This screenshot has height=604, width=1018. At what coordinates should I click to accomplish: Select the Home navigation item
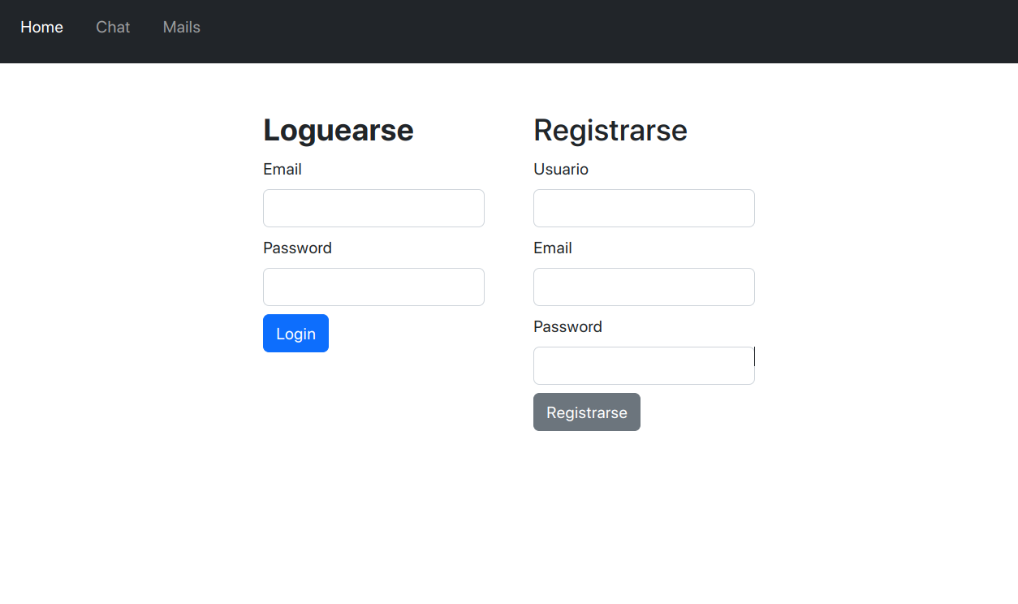[x=41, y=27]
